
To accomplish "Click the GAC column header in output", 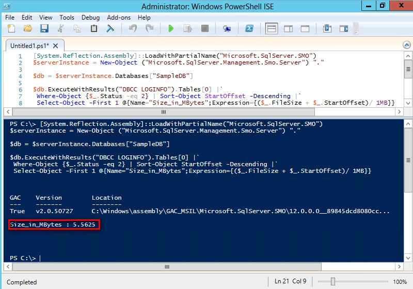I will [x=15, y=198].
